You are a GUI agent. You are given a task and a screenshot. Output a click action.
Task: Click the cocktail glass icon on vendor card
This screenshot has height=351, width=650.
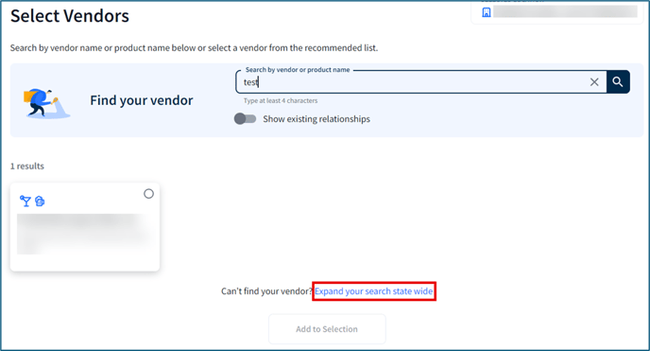[26, 202]
